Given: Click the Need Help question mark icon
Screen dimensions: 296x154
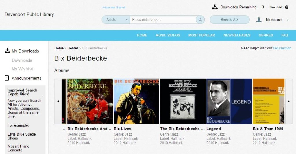Looking at the screenshot, I should 287,7.
